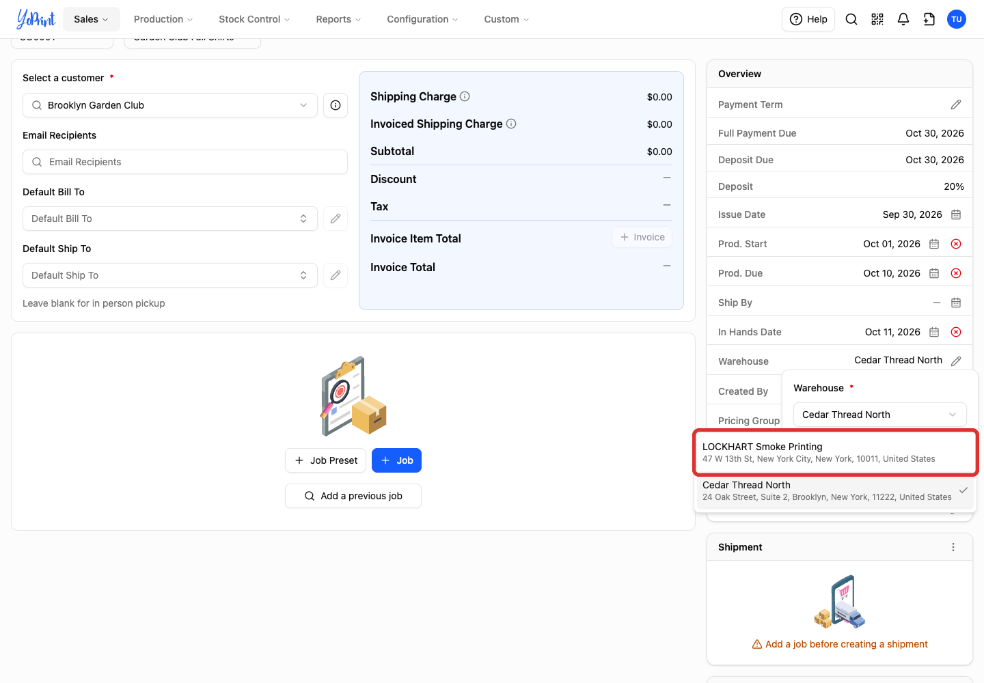Clear the In Hands Date
The width and height of the screenshot is (984, 683).
coord(956,332)
